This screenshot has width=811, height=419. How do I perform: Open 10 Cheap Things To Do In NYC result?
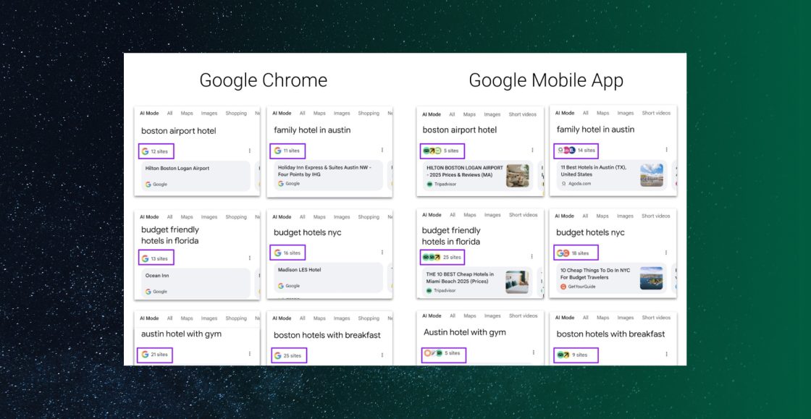[612, 278]
